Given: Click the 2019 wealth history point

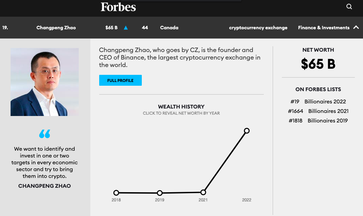Looking at the screenshot, I should tap(160, 193).
